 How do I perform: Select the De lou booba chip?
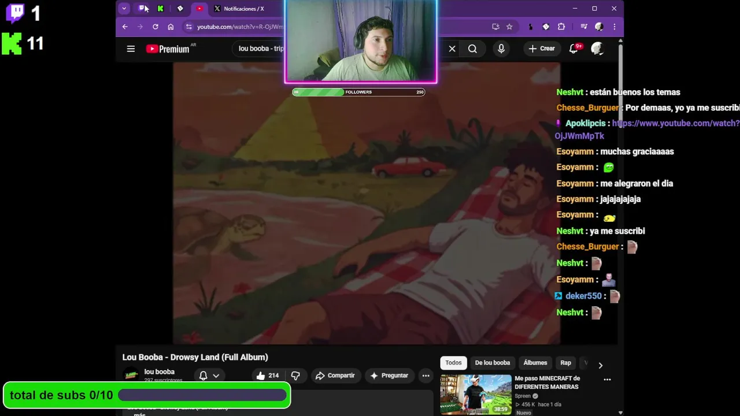493,363
